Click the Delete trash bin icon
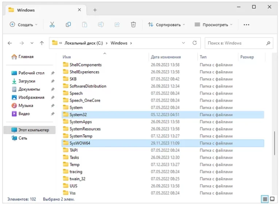The image size is (280, 205). [133, 24]
